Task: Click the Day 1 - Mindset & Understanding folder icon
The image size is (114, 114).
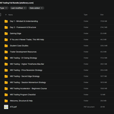Action: tap(6, 21)
